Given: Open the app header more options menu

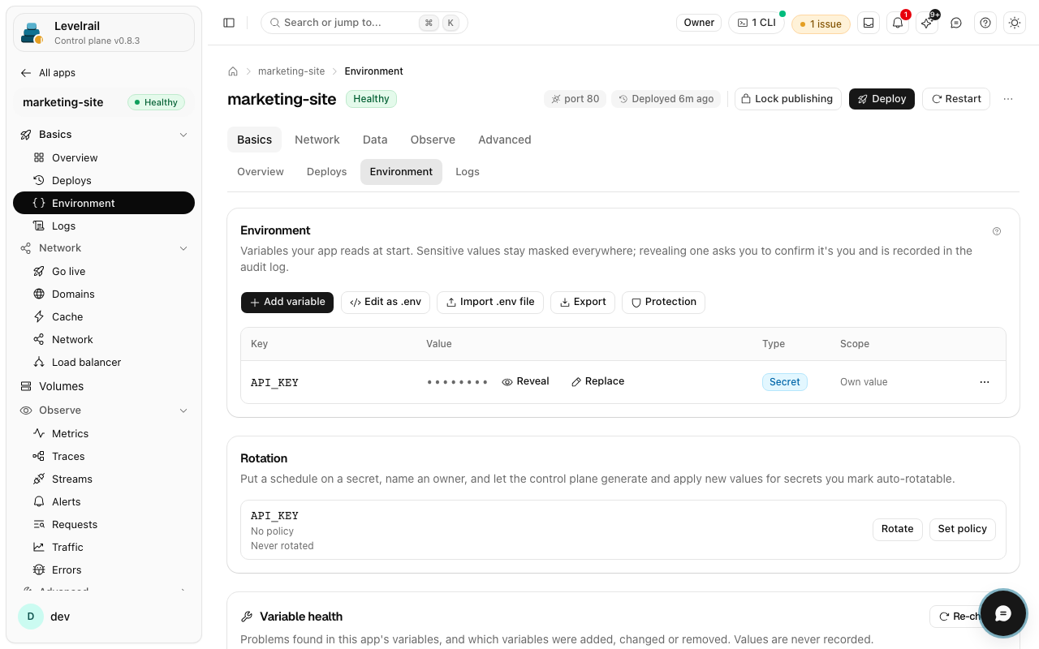Looking at the screenshot, I should pyautogui.click(x=1008, y=99).
